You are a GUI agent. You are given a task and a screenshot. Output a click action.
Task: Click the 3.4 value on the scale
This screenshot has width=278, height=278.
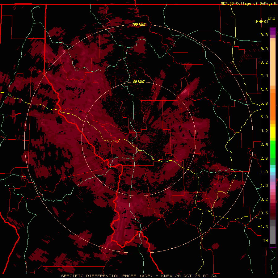[264, 145]
